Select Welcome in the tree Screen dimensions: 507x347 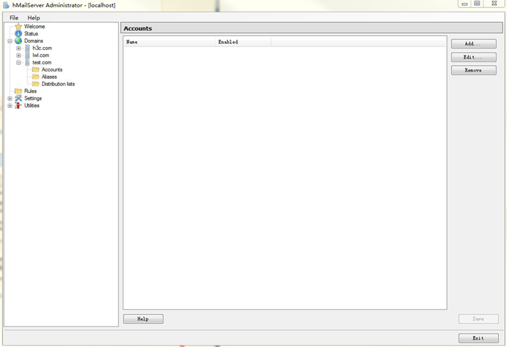click(34, 26)
